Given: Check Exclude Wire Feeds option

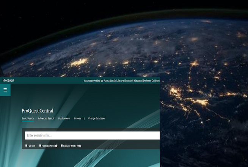Looking at the screenshot, I should tap(62, 145).
